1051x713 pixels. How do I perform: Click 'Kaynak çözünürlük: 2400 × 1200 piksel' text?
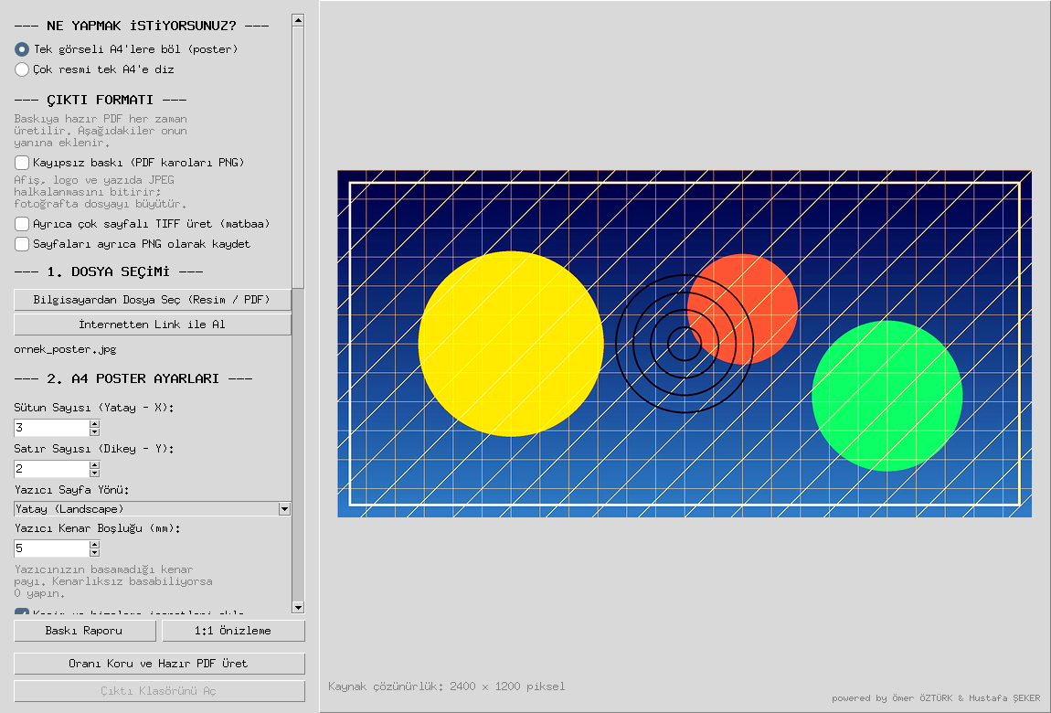446,686
